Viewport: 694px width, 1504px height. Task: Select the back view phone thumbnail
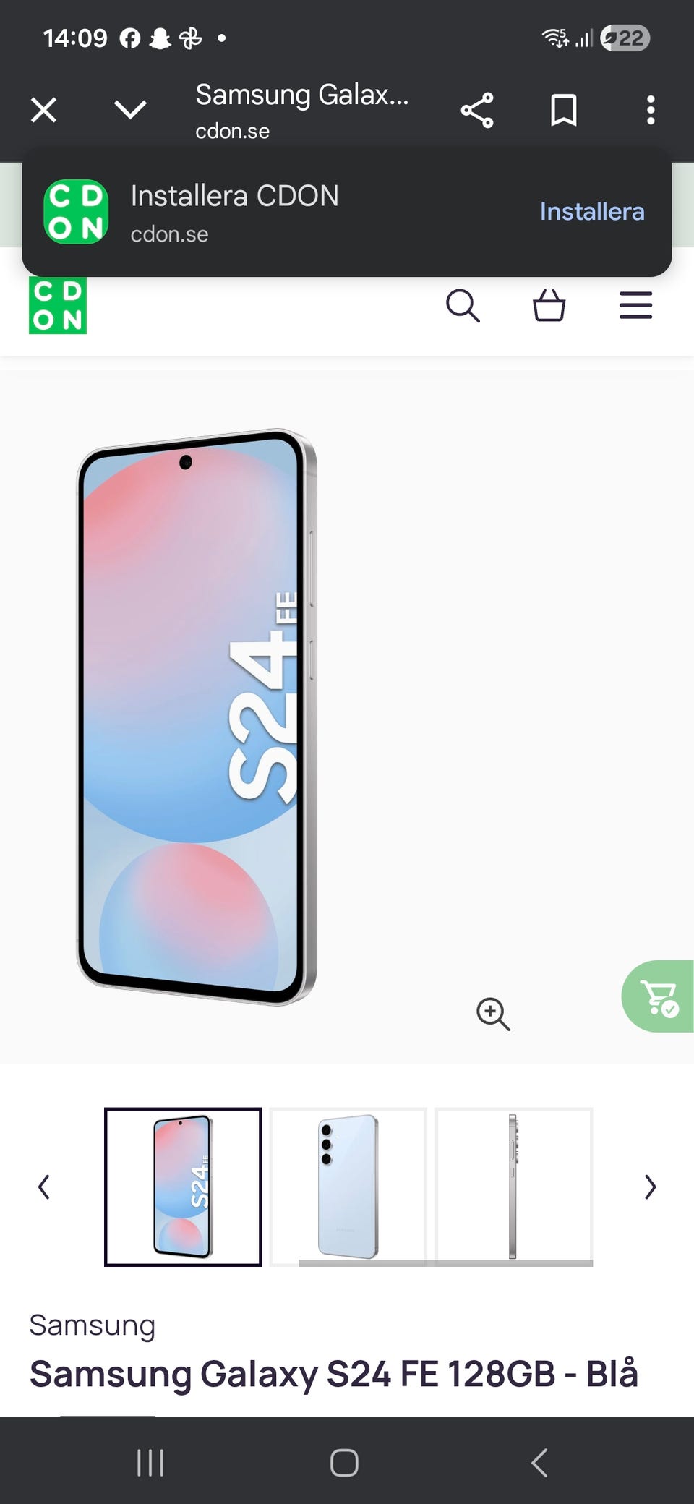(x=348, y=1187)
